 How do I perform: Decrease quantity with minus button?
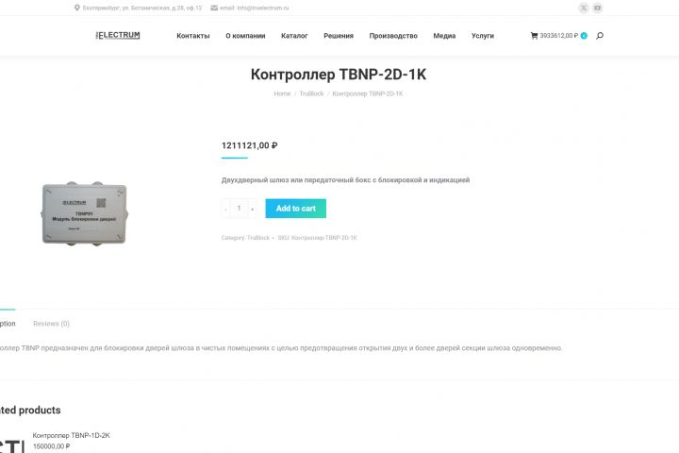pos(225,209)
